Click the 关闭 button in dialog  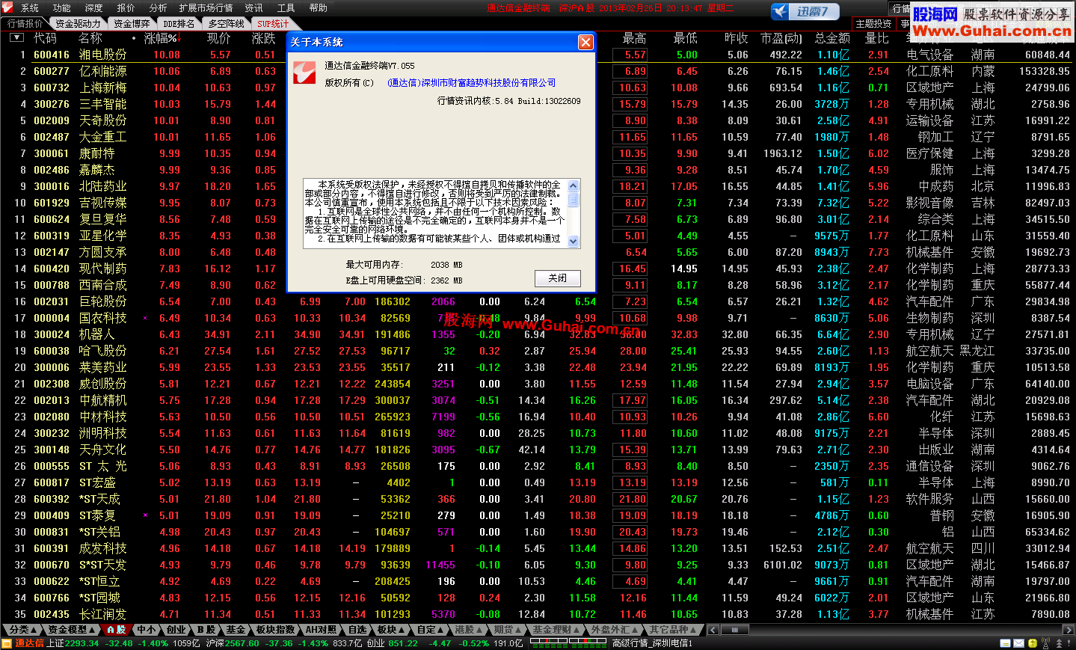click(558, 278)
